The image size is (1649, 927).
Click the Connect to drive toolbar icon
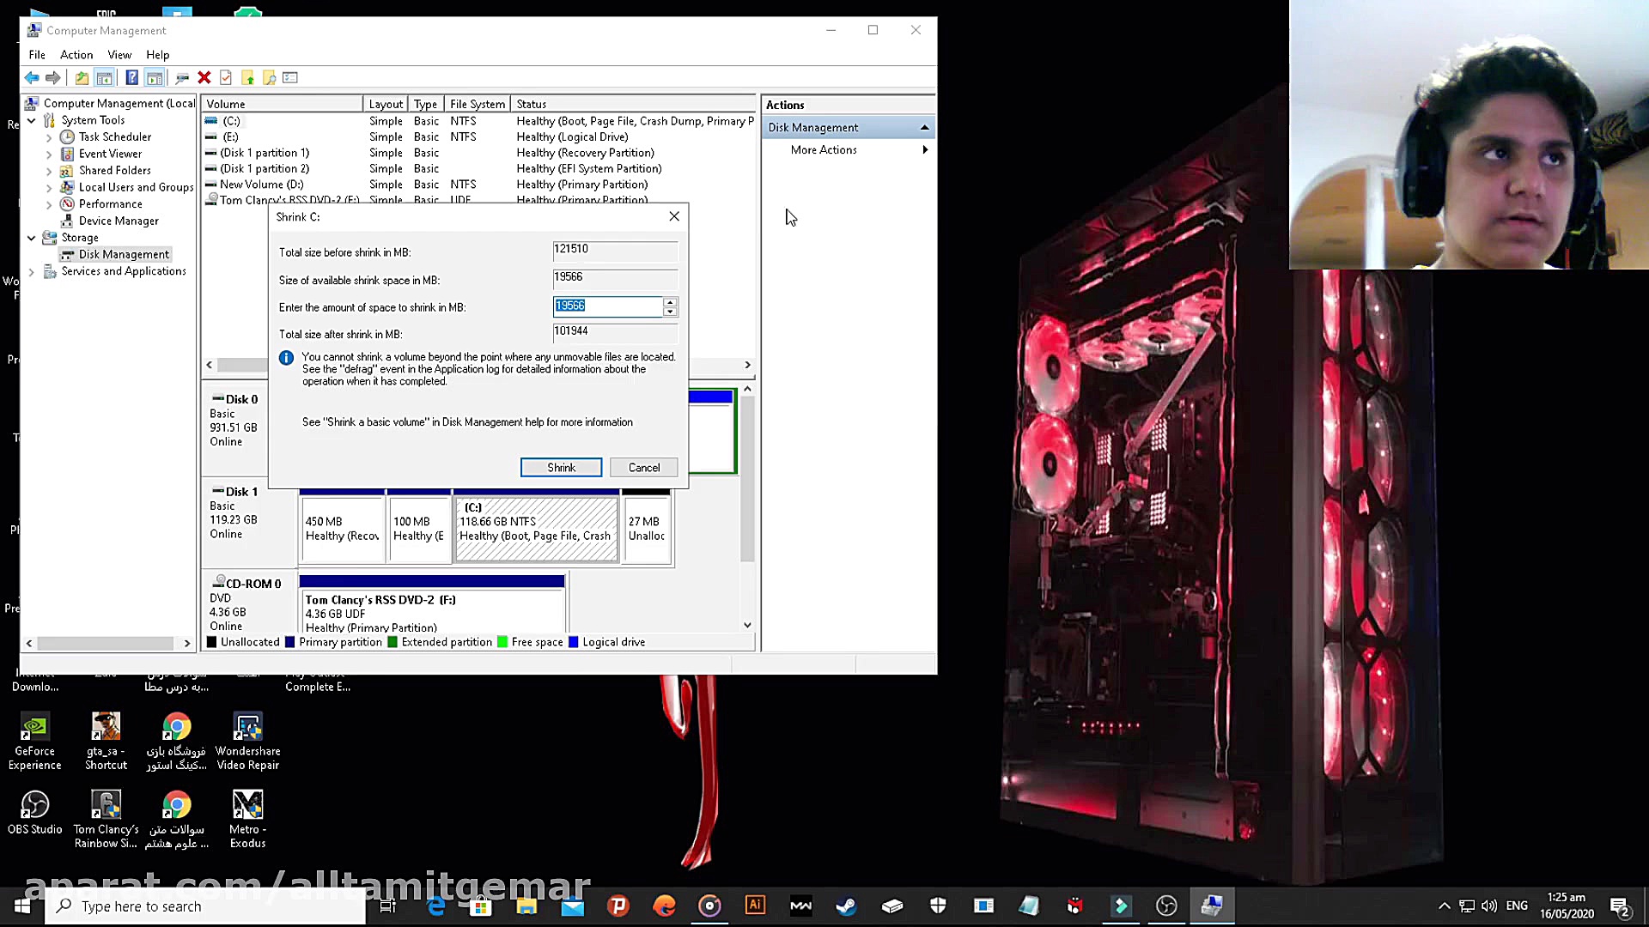coord(182,78)
